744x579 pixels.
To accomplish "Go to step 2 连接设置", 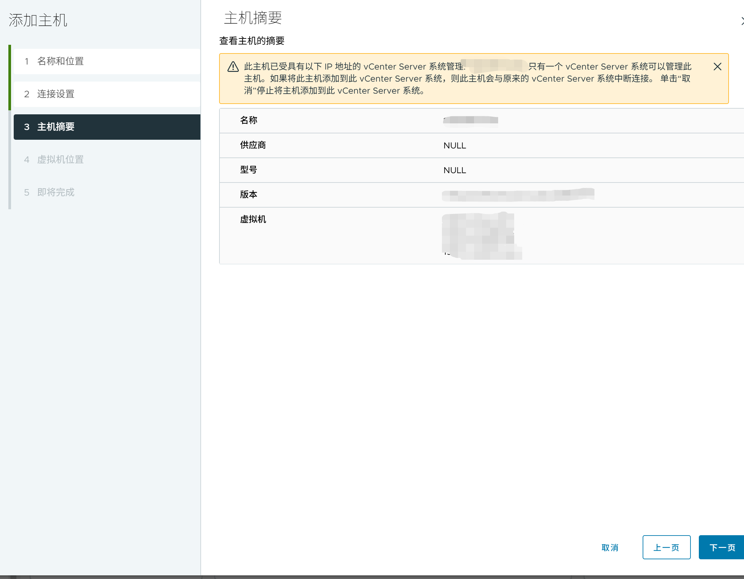I will pos(56,94).
